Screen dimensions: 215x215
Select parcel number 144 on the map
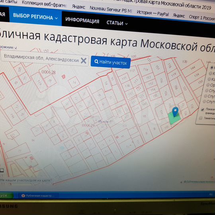click(193, 68)
